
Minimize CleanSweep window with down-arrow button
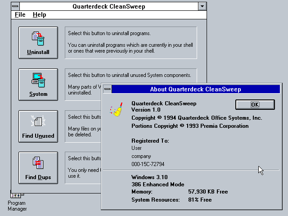tap(202, 6)
